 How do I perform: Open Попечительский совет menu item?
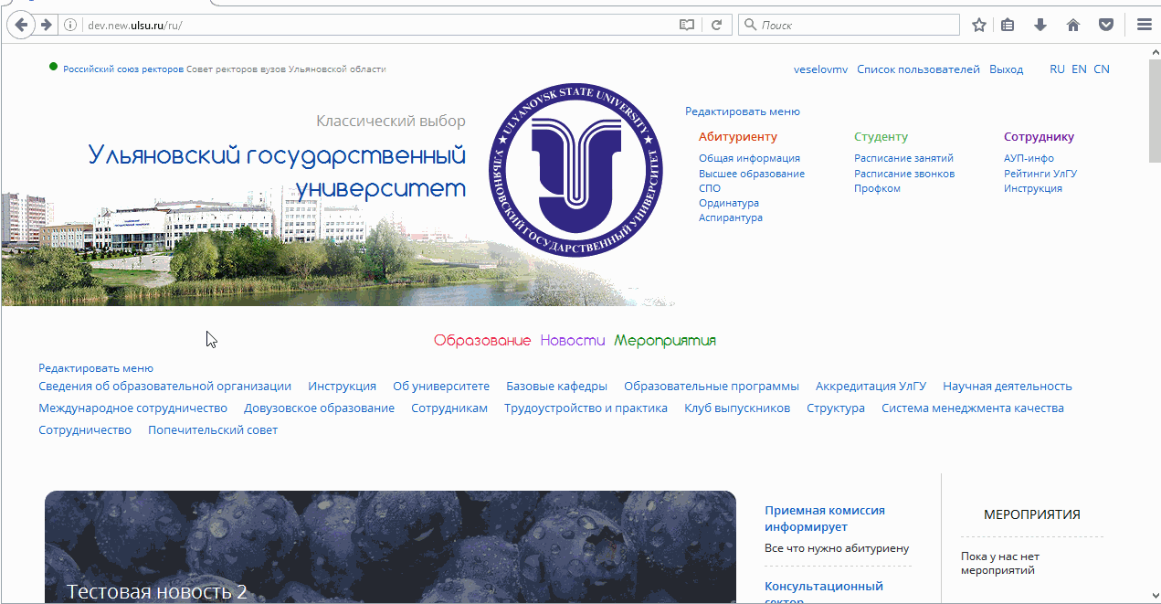tap(213, 430)
